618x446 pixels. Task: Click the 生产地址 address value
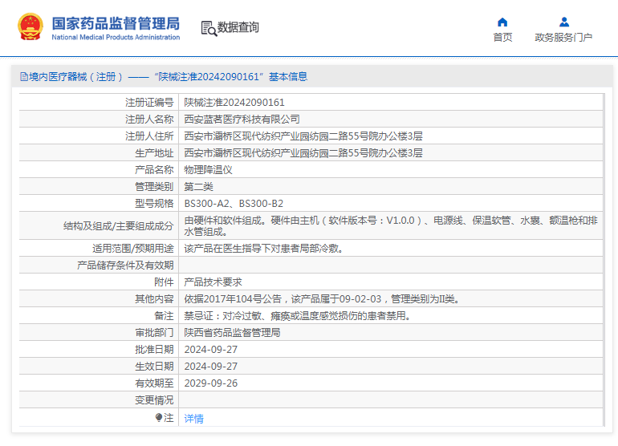pyautogui.click(x=303, y=153)
